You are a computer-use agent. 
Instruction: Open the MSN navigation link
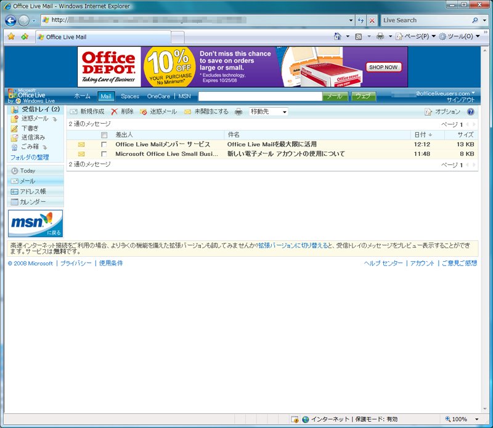pyautogui.click(x=184, y=96)
